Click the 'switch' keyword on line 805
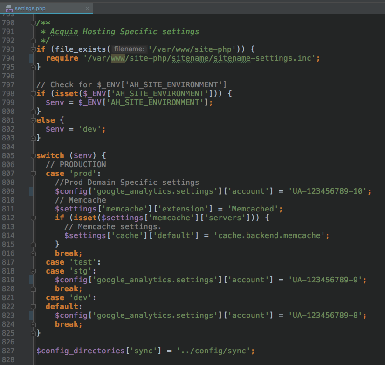 coord(50,156)
